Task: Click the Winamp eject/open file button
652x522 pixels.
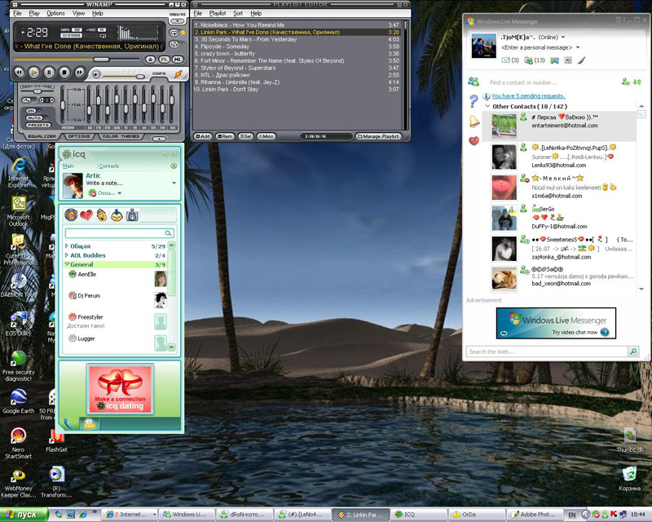Action: tap(151, 60)
